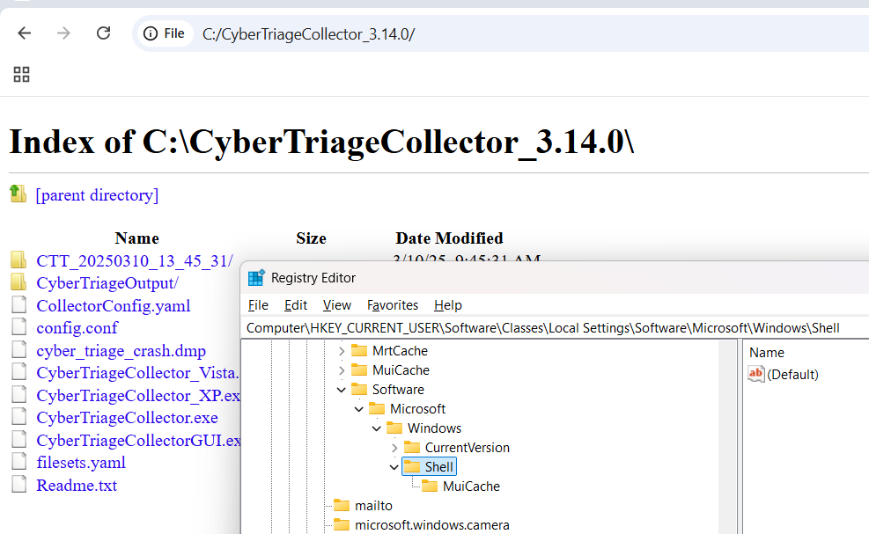The height and width of the screenshot is (534, 869).
Task: Select the Windows key in registry tree
Action: [434, 428]
